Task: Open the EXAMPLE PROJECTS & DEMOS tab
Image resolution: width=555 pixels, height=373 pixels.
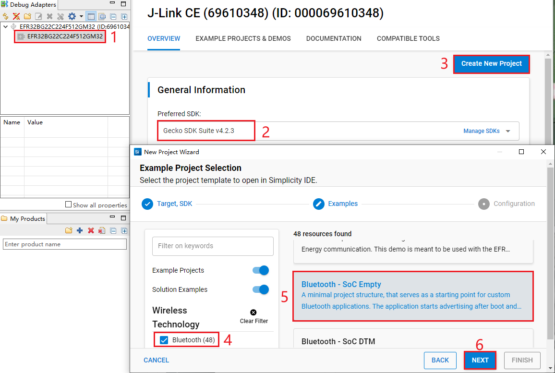Action: point(243,38)
